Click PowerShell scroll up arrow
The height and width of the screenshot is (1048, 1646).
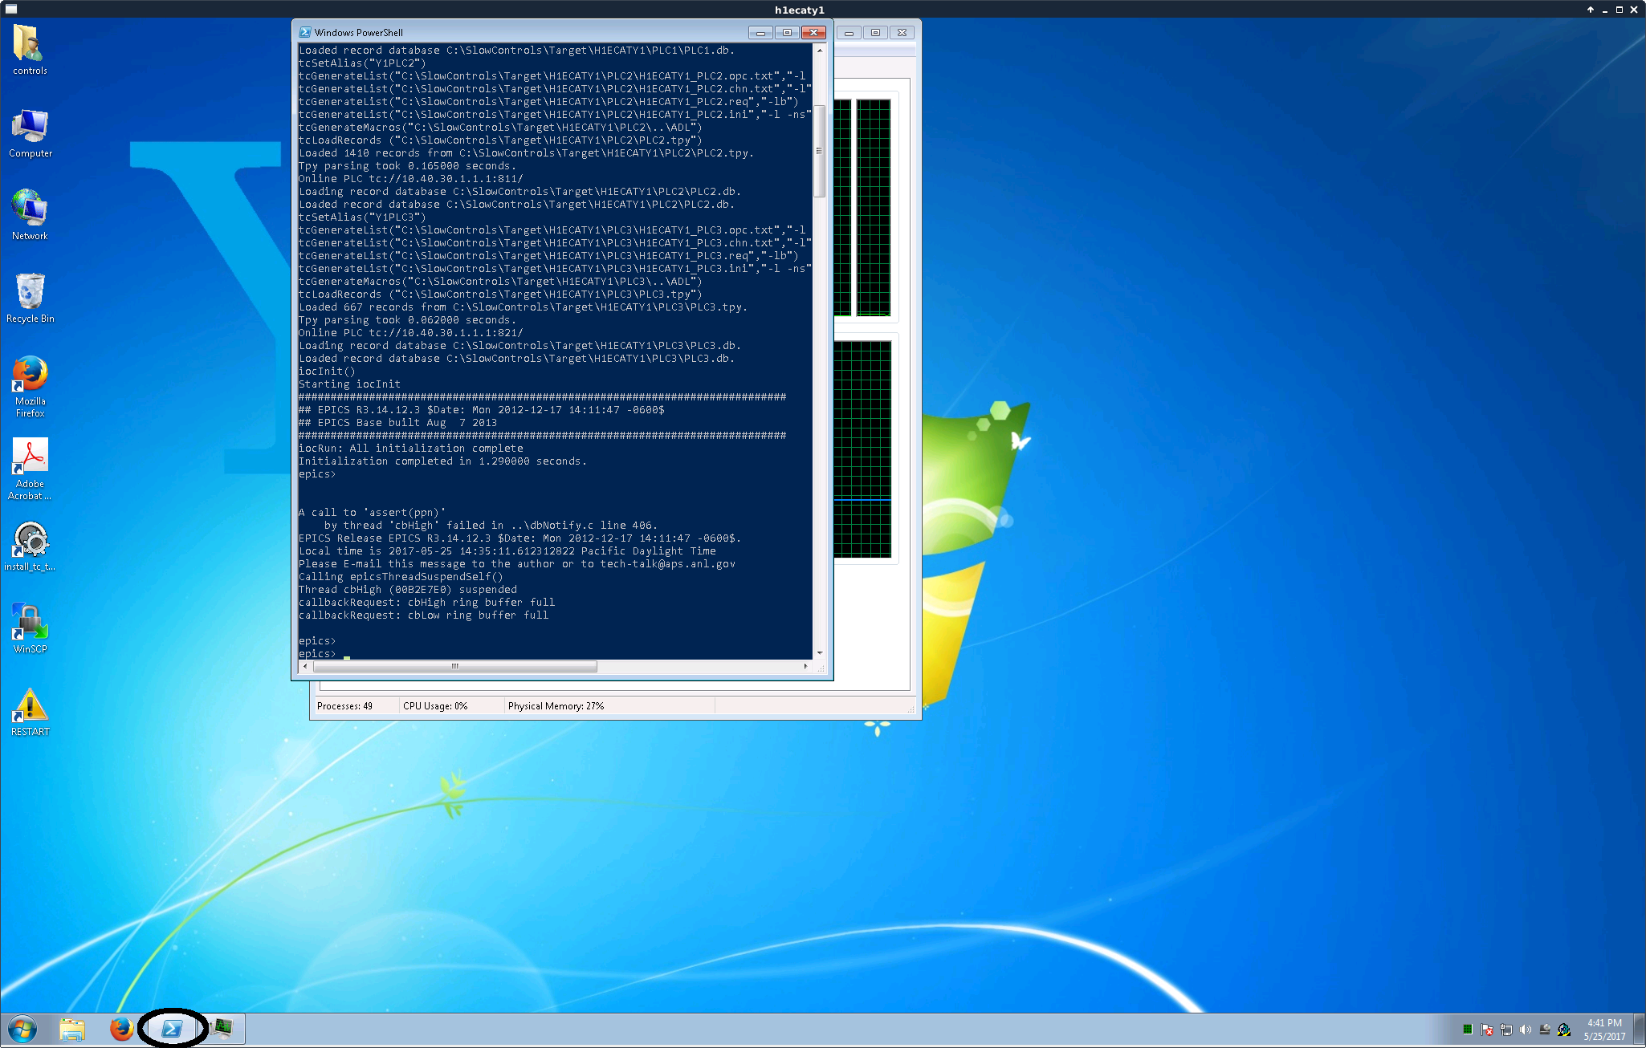819,50
